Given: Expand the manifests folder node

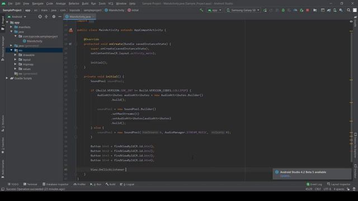Looking at the screenshot, I should click(11, 27).
